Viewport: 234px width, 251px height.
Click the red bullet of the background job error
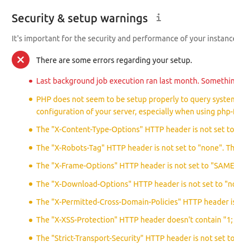[x=31, y=81]
